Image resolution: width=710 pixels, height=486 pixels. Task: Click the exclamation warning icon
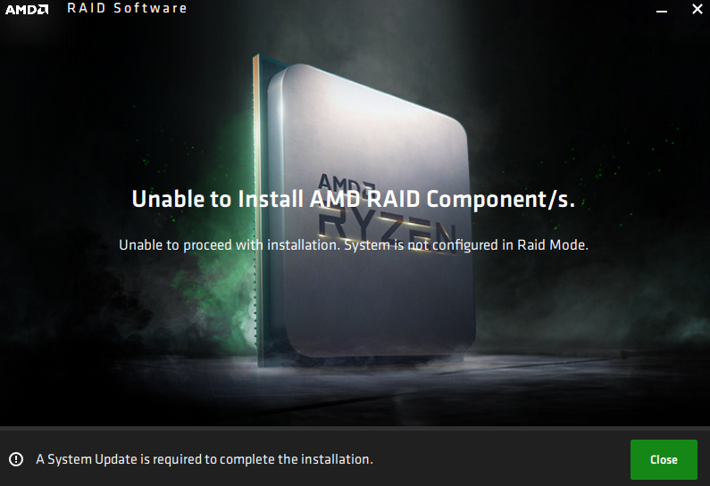tap(16, 459)
